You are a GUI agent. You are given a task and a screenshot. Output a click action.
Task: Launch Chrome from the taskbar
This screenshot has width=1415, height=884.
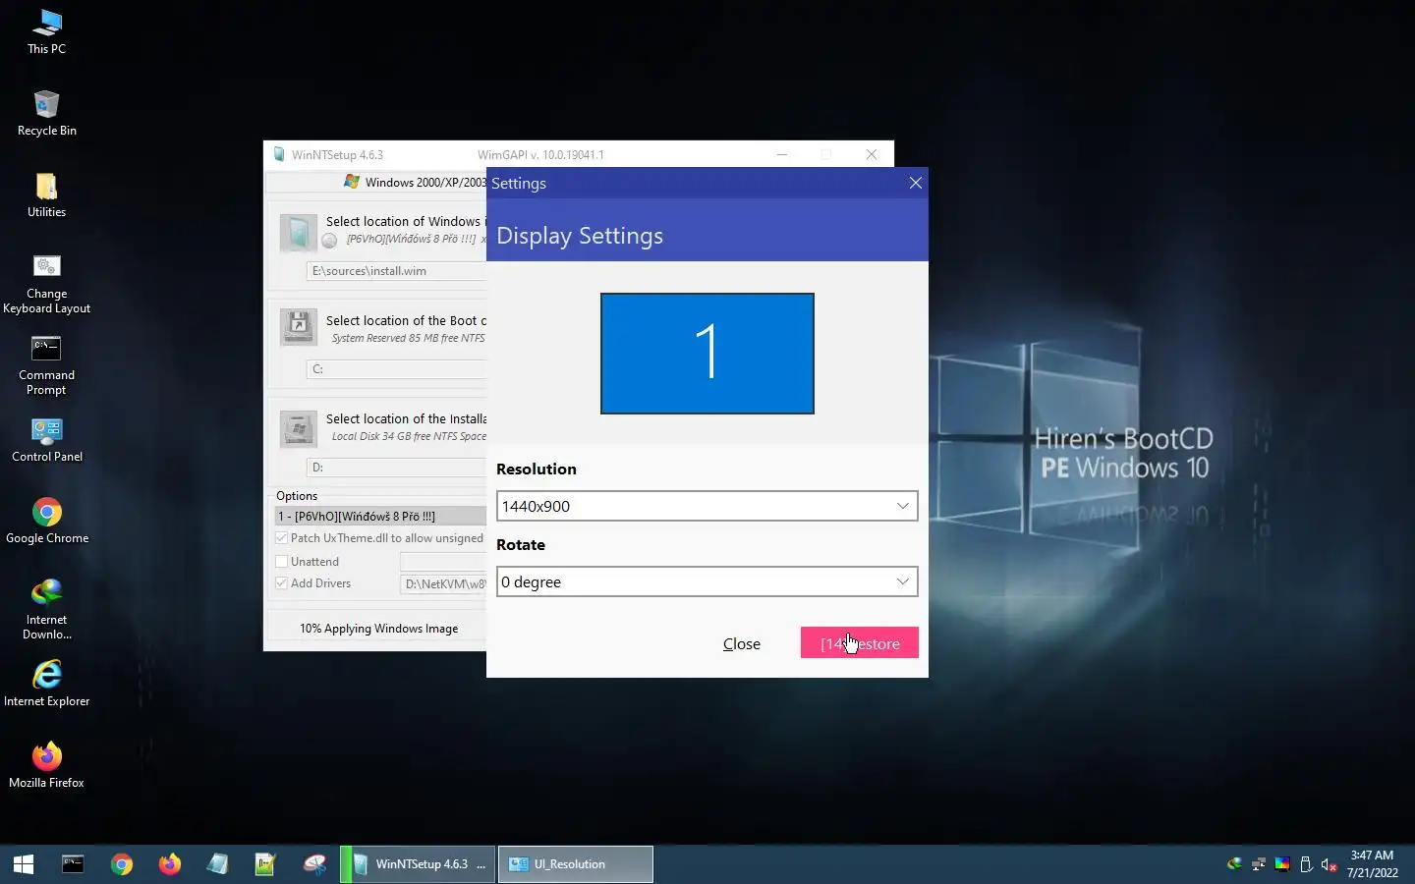click(122, 864)
